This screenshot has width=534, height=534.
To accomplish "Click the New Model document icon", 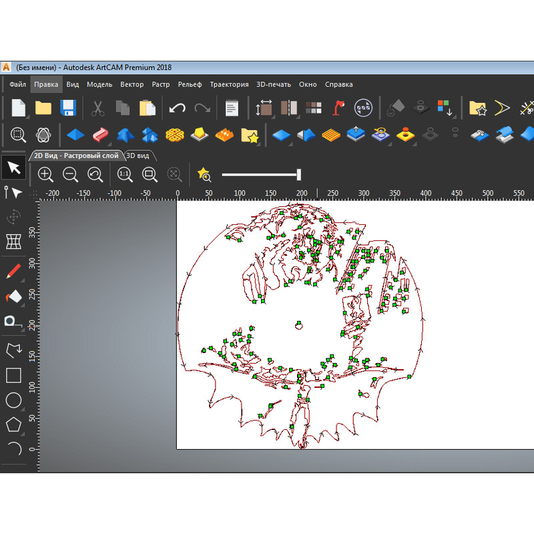I will coord(19,107).
